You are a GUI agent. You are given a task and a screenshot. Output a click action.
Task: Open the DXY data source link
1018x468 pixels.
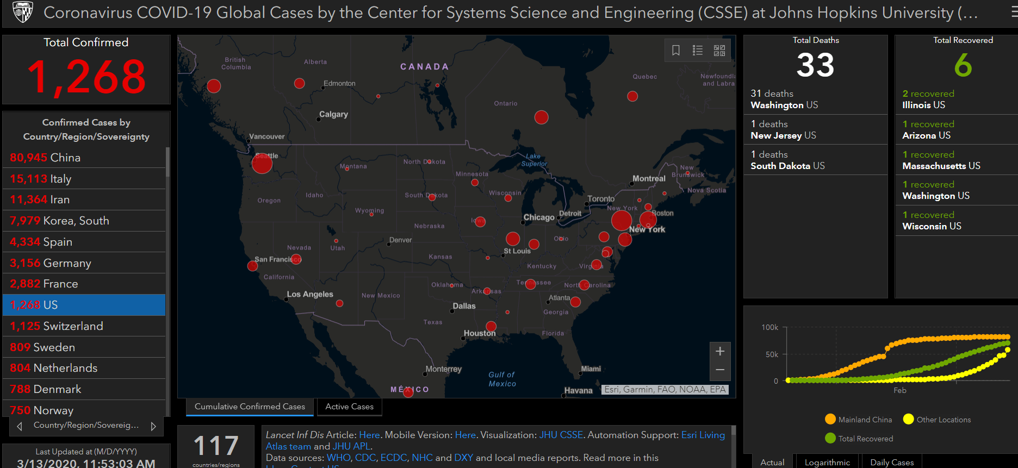(x=463, y=458)
